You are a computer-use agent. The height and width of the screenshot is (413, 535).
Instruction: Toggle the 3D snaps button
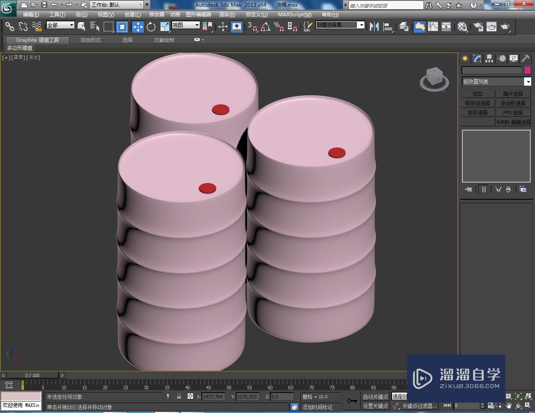click(x=252, y=27)
